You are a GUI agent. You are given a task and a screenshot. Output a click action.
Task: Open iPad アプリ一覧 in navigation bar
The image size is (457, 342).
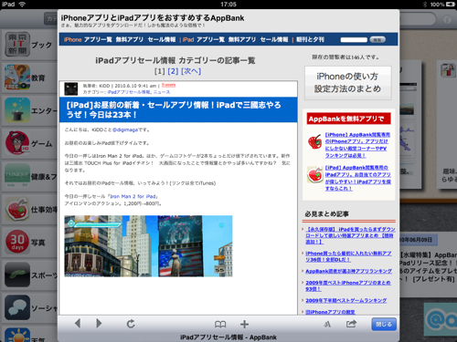click(x=210, y=39)
